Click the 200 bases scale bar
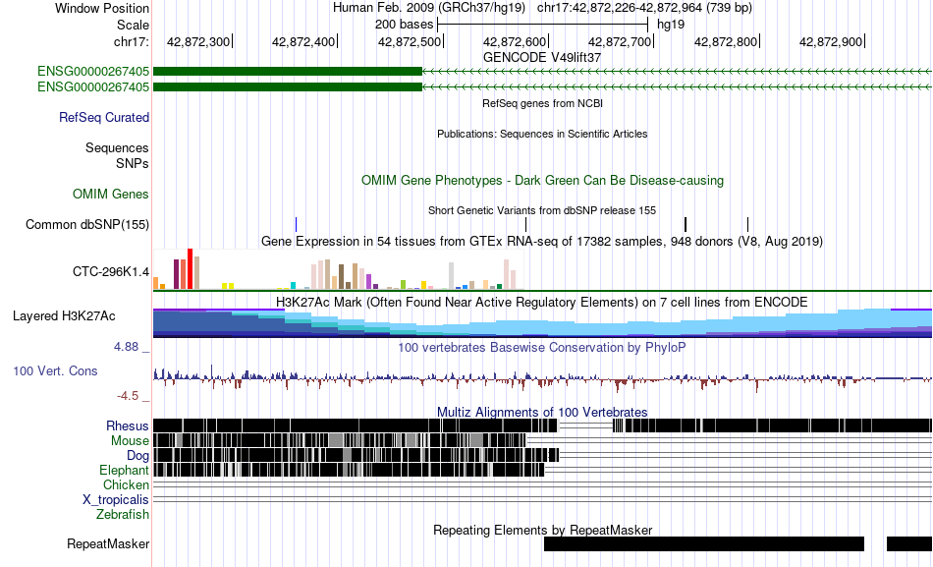933x567 pixels. (x=543, y=25)
